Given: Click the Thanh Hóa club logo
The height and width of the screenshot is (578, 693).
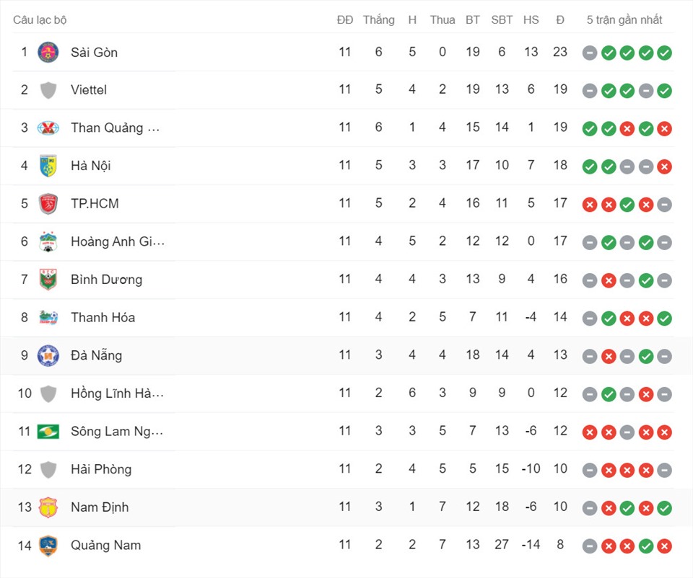Looking at the screenshot, I should click(x=48, y=317).
